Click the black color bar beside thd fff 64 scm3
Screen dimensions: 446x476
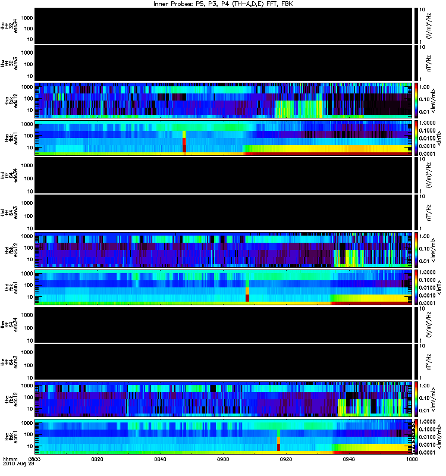(x=416, y=212)
